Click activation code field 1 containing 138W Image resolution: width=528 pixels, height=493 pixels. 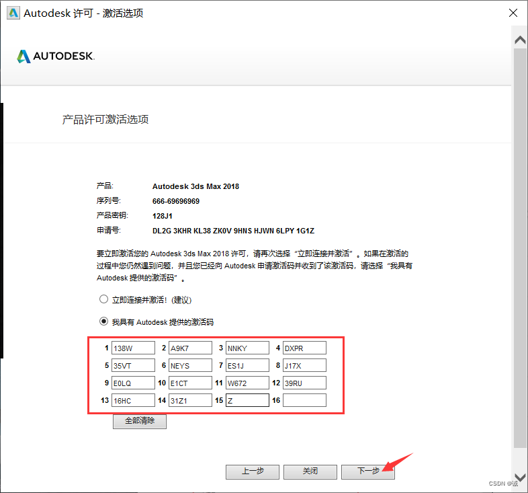134,348
